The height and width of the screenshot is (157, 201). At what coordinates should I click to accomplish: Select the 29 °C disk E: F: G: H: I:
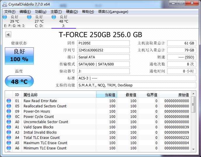coord(14,21)
